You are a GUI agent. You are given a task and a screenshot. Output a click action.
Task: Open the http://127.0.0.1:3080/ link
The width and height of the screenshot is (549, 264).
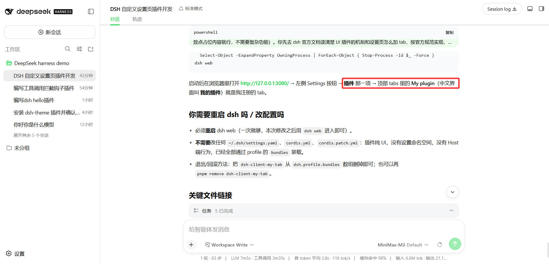tap(265, 83)
